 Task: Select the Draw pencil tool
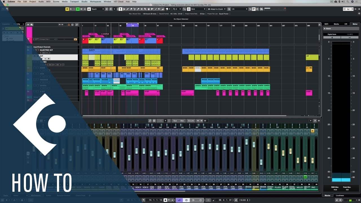(x=127, y=9)
